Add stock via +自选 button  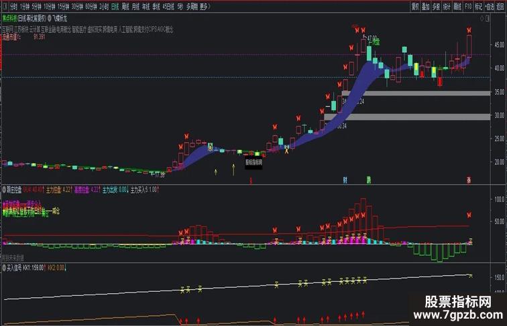[x=490, y=7]
